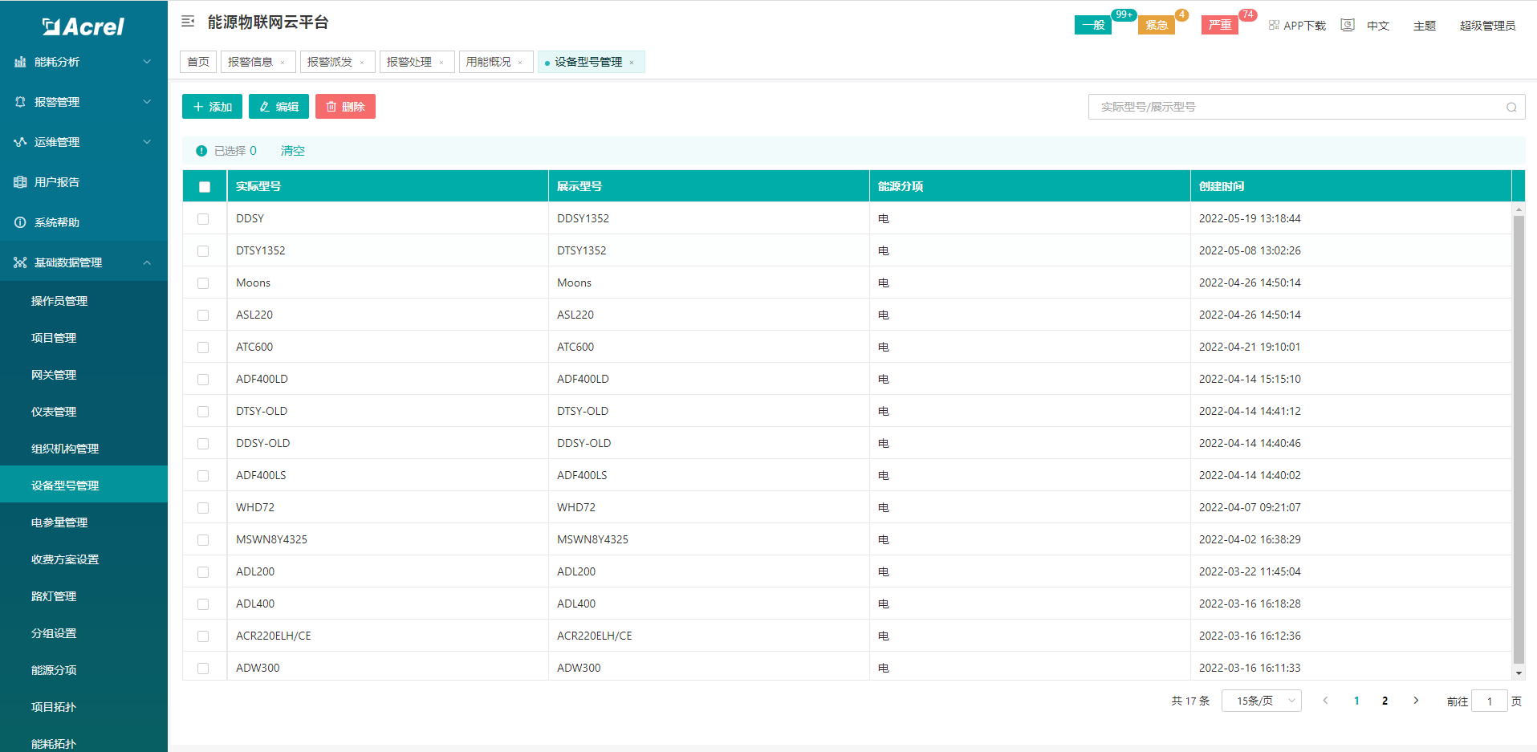Open the 超级管理员 user menu
The width and height of the screenshot is (1537, 752).
(1487, 26)
